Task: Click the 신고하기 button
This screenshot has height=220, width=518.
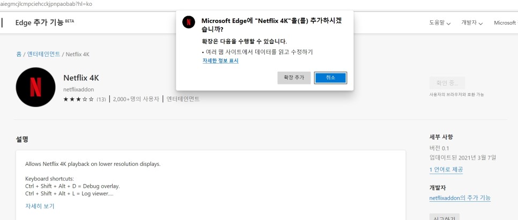Action: tap(445, 217)
